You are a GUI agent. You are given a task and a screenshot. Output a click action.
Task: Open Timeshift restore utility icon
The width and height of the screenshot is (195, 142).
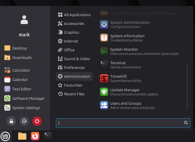104,78
